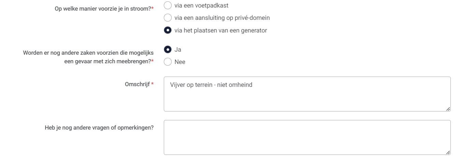Click resize handle of the Omschrijf text area
The image size is (460, 160).
point(448,109)
